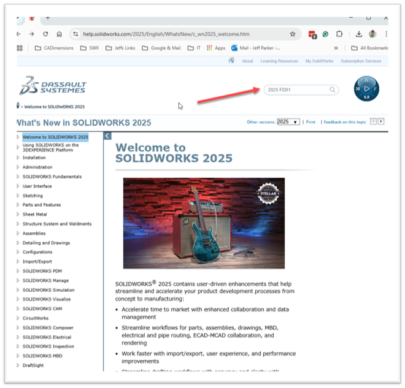Screen dimensions: 405x388
Task: Open Detailing and Drawings topic
Action: (46, 243)
